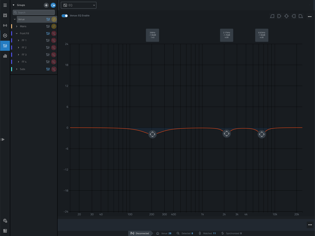Select the 206Hz EQ band handle
The width and height of the screenshot is (315, 236).
click(x=152, y=134)
